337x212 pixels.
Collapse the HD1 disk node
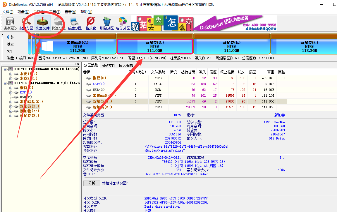click(x=5, y=83)
